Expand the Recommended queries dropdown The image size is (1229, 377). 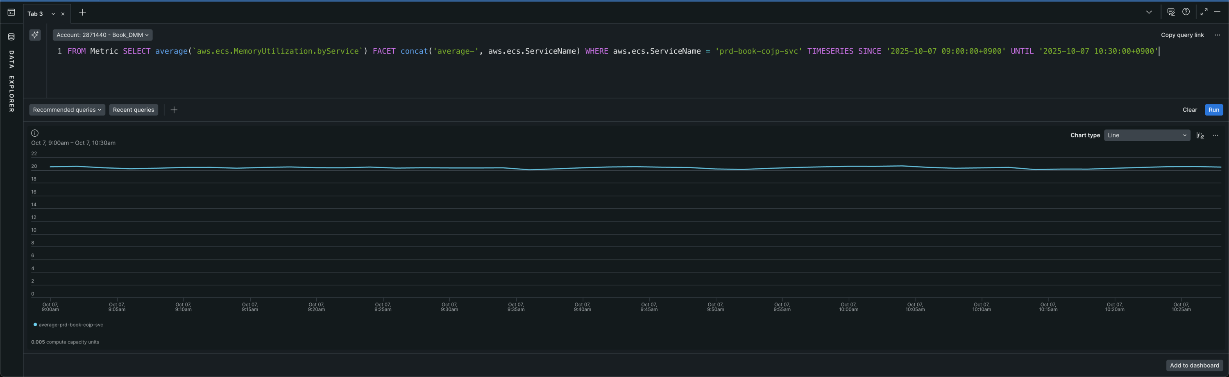click(x=67, y=110)
